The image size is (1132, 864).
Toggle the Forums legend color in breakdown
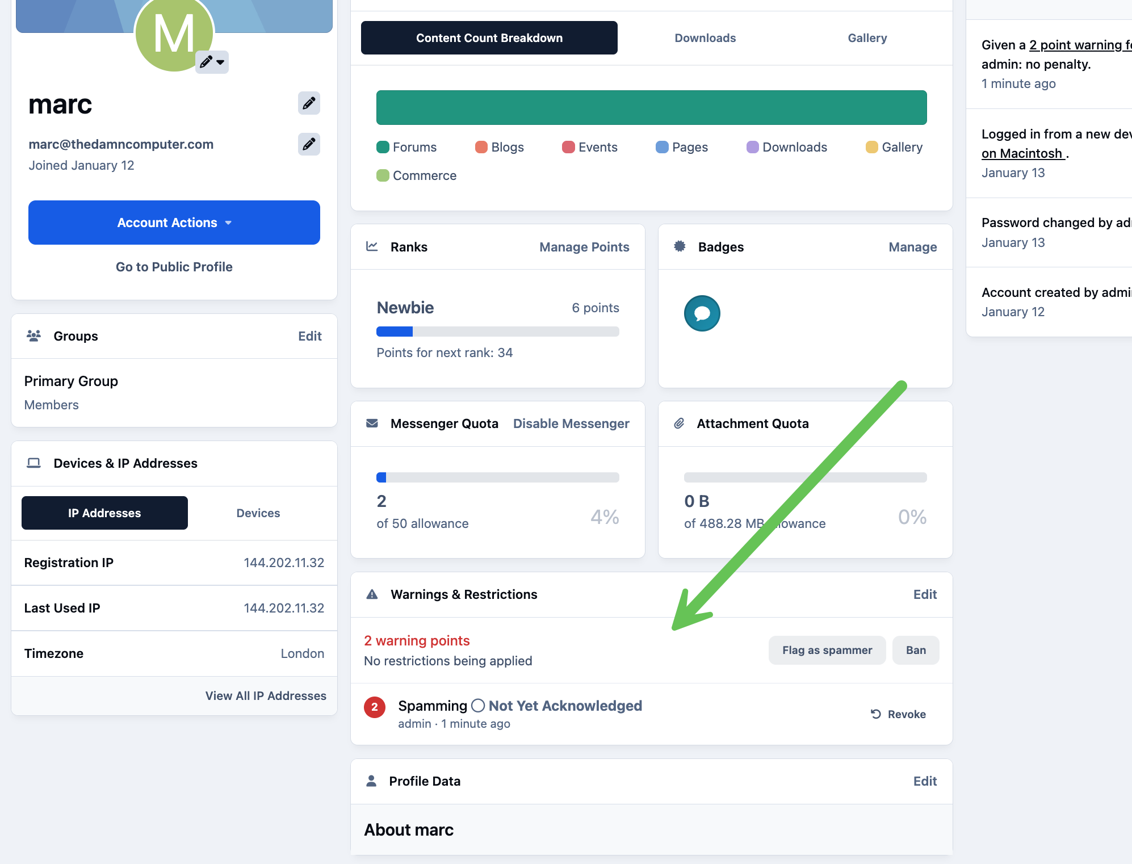[x=383, y=147]
